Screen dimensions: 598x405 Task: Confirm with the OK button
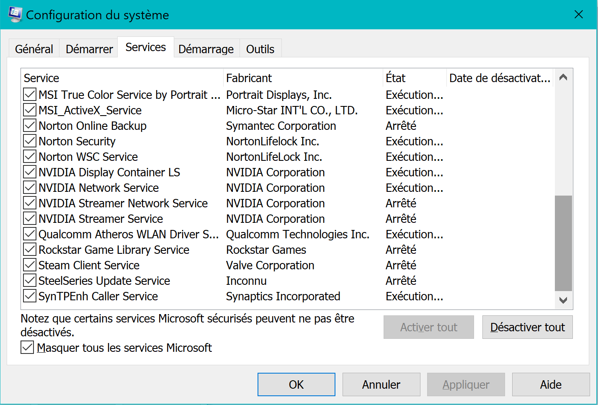(296, 384)
